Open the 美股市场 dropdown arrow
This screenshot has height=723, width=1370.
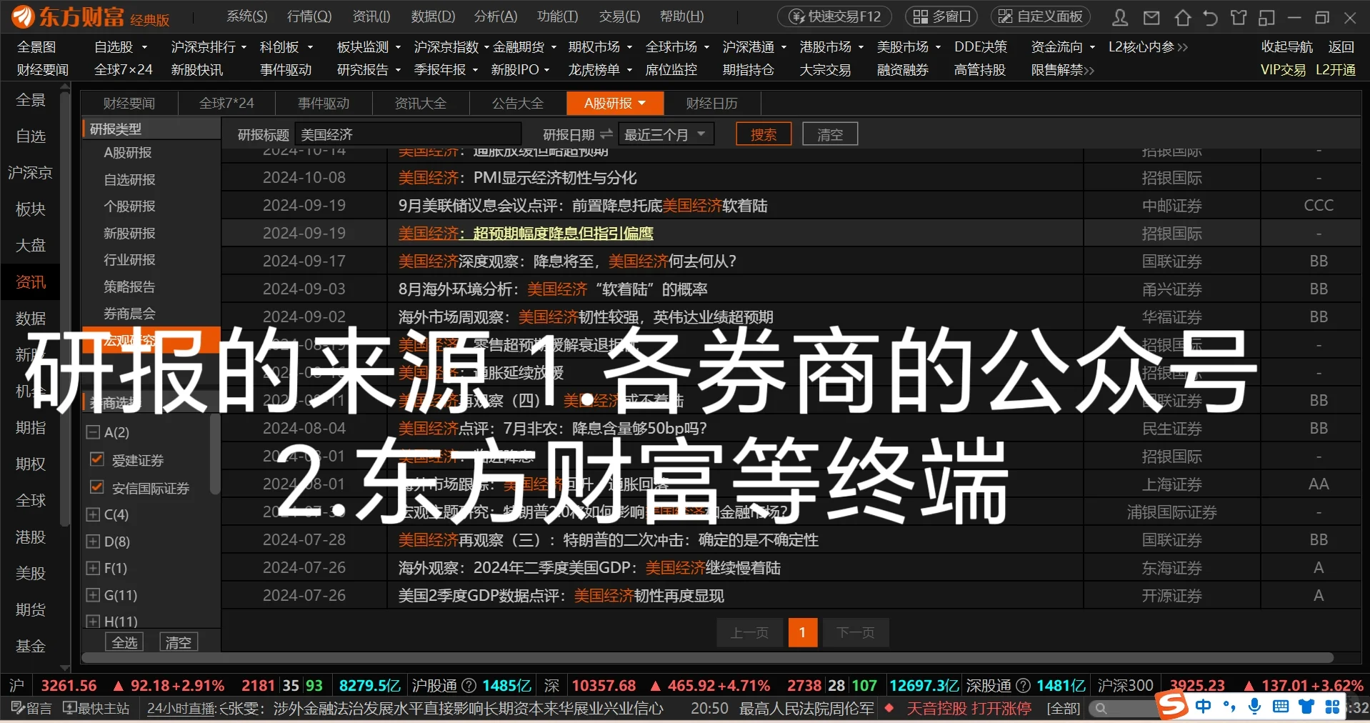[x=937, y=47]
